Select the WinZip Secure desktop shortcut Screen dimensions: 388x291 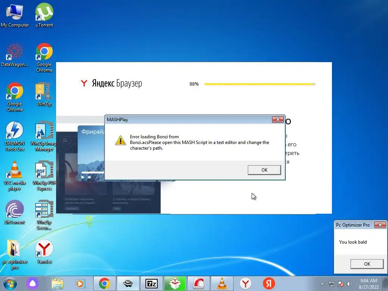pos(44,215)
